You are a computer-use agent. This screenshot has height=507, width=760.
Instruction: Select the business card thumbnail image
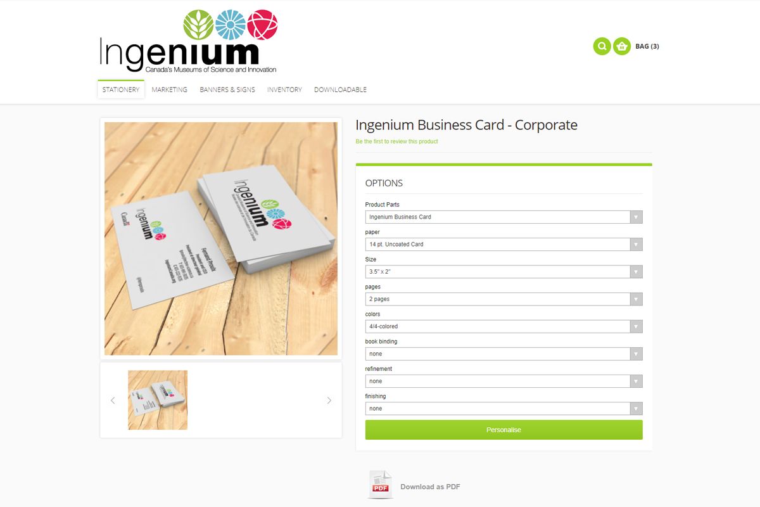pos(158,400)
